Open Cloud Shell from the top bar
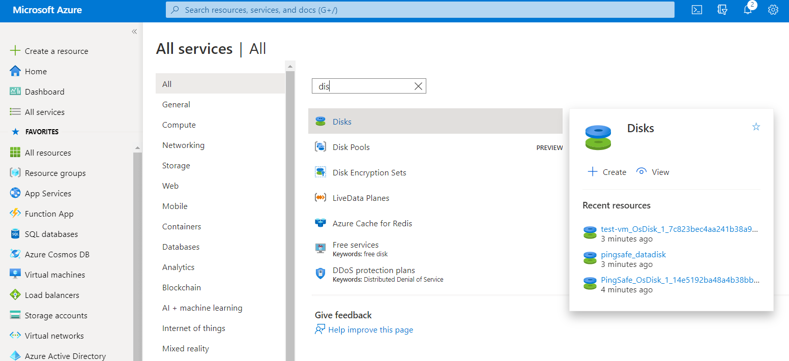This screenshot has width=789, height=361. pos(697,10)
